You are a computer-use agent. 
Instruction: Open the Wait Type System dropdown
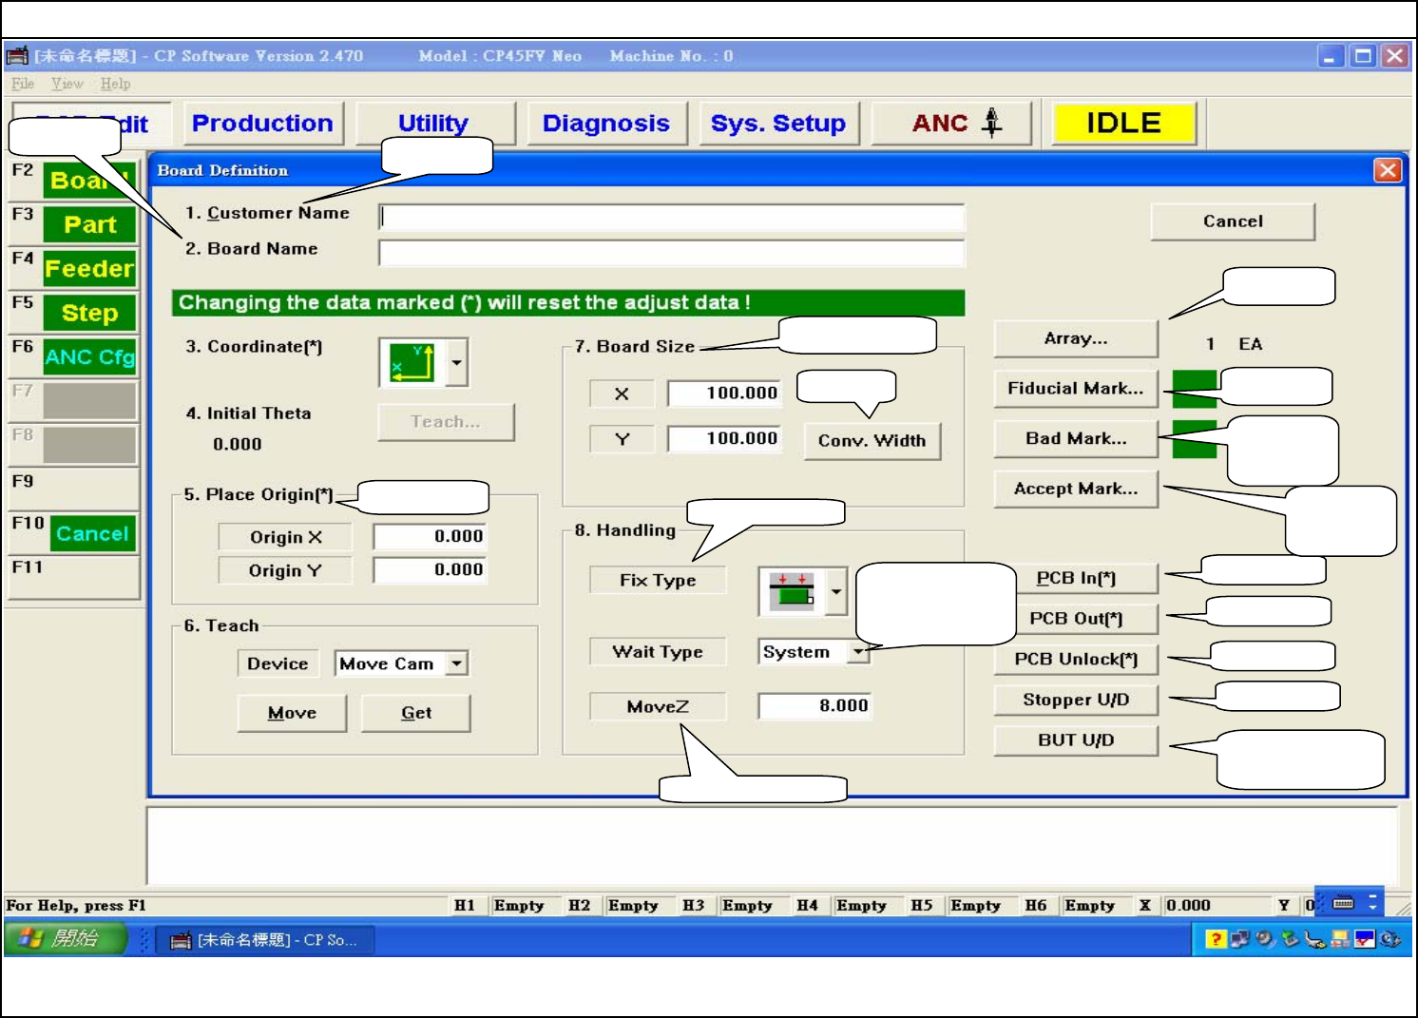(859, 652)
